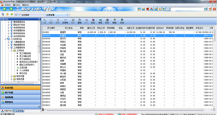
Task: Click the 反审核 (un-audit) toolbar icon
Action: pos(66,21)
